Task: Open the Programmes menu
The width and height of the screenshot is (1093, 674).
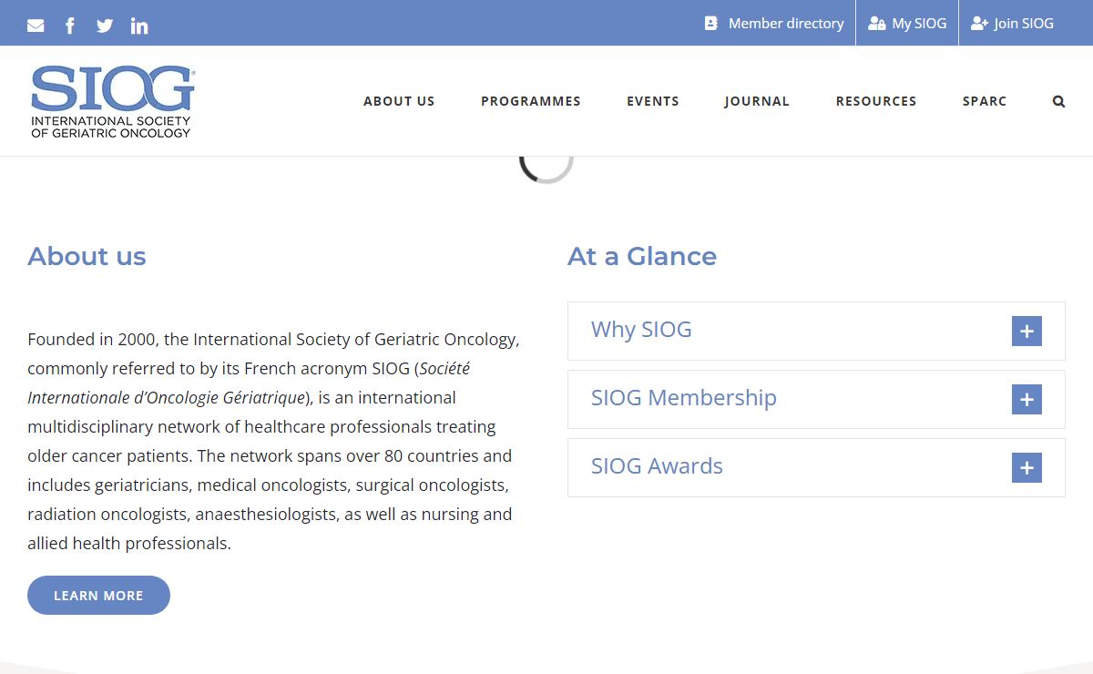Action: 531,101
